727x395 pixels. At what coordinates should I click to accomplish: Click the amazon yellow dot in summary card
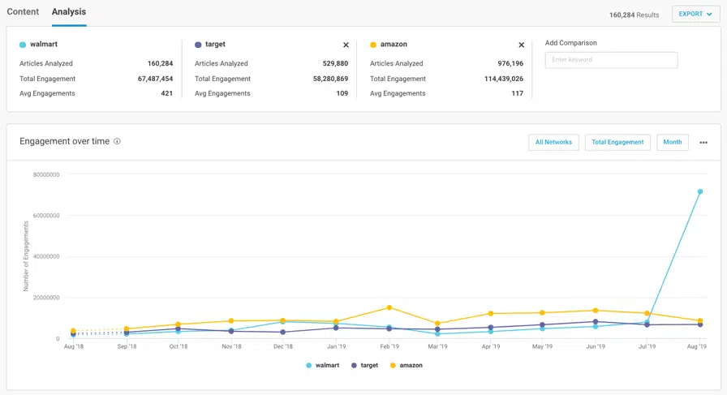pyautogui.click(x=373, y=45)
